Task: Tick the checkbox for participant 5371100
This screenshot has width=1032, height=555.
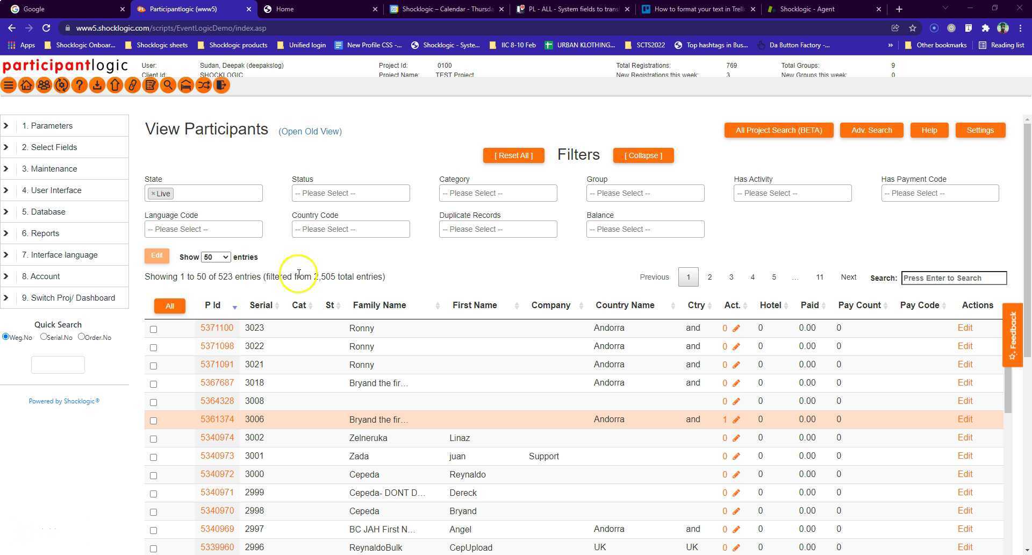Action: click(154, 329)
